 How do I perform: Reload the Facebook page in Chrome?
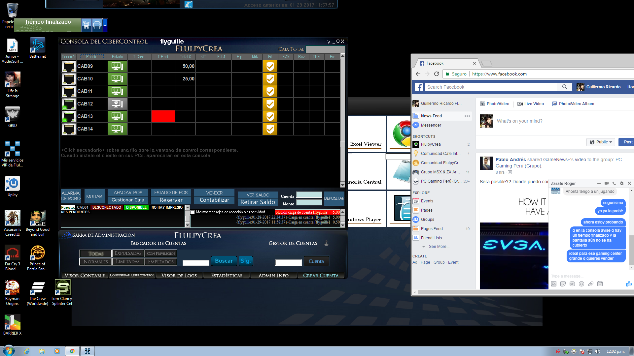click(x=437, y=74)
